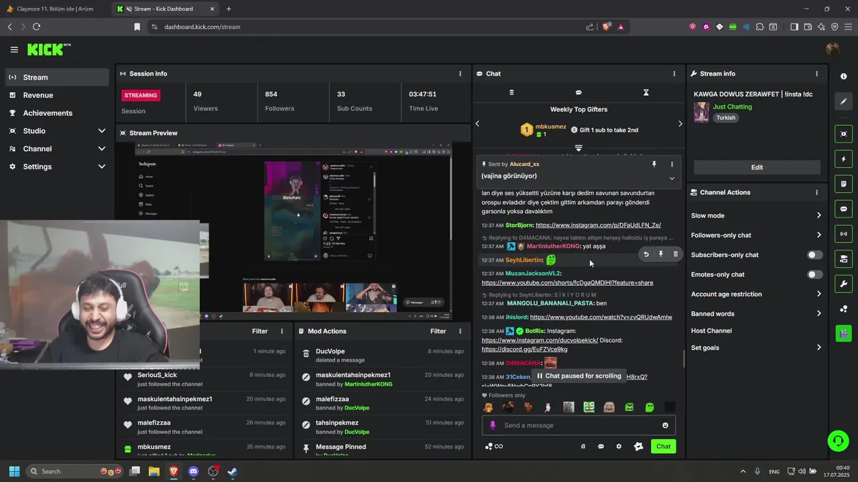858x482 pixels.
Task: Expand the pinned message chevron
Action: pyautogui.click(x=672, y=178)
